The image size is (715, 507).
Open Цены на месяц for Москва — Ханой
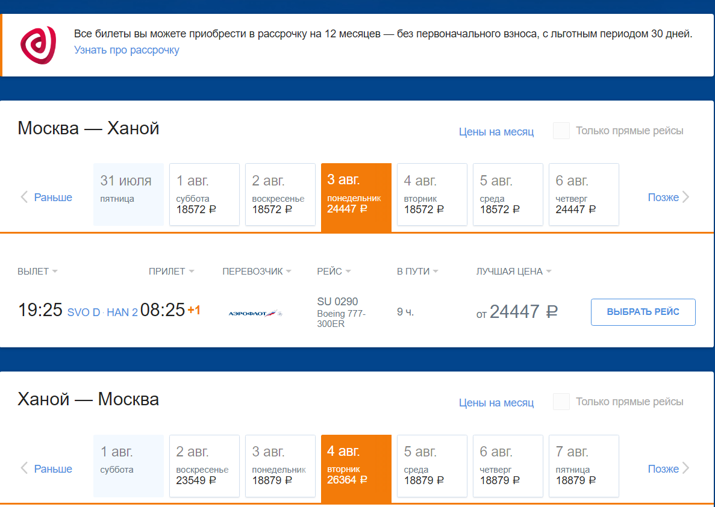496,132
